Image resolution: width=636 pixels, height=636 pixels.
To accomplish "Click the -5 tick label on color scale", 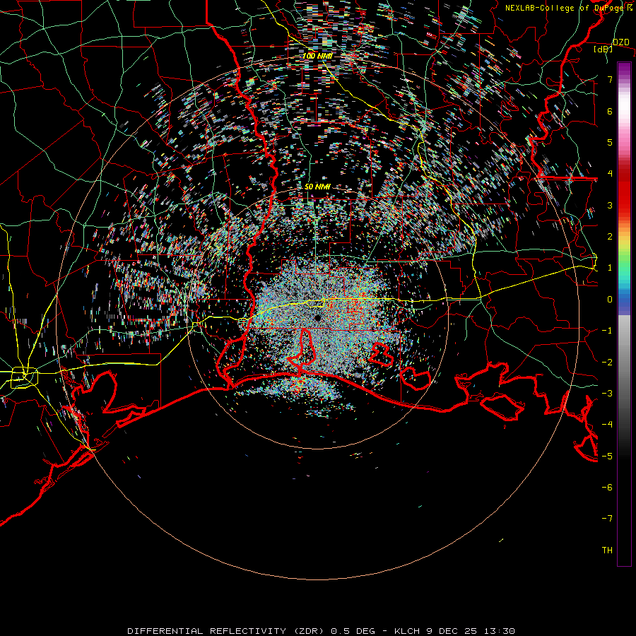I will pyautogui.click(x=607, y=457).
